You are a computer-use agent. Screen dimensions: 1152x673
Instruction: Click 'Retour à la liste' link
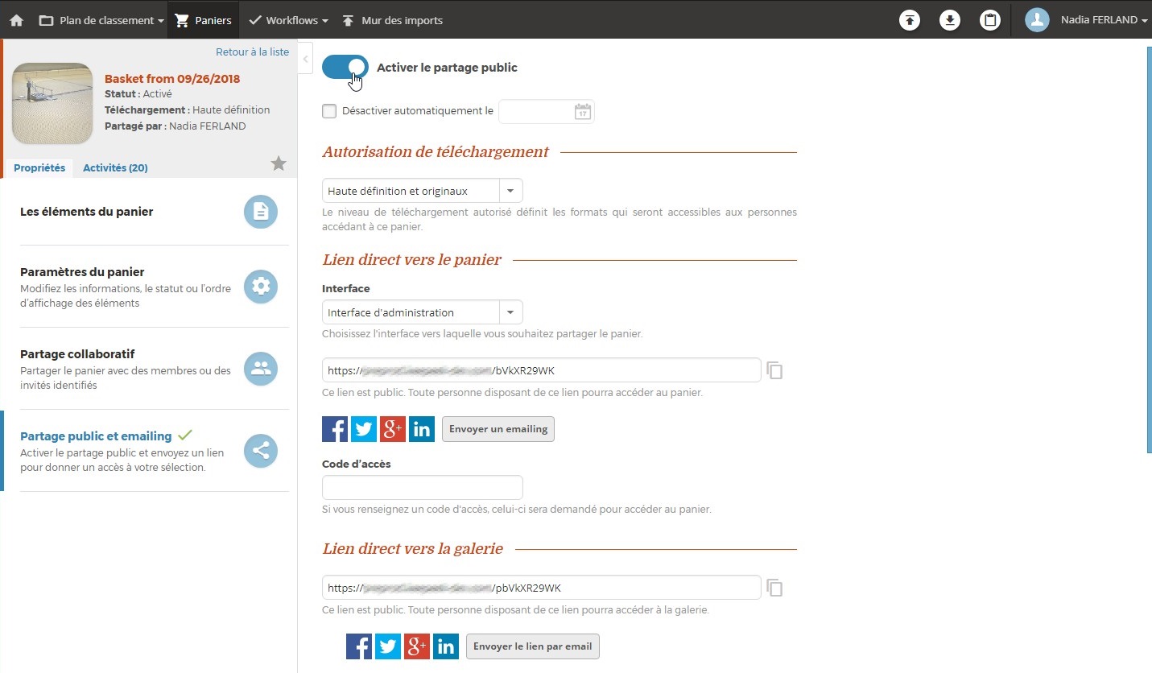[252, 52]
